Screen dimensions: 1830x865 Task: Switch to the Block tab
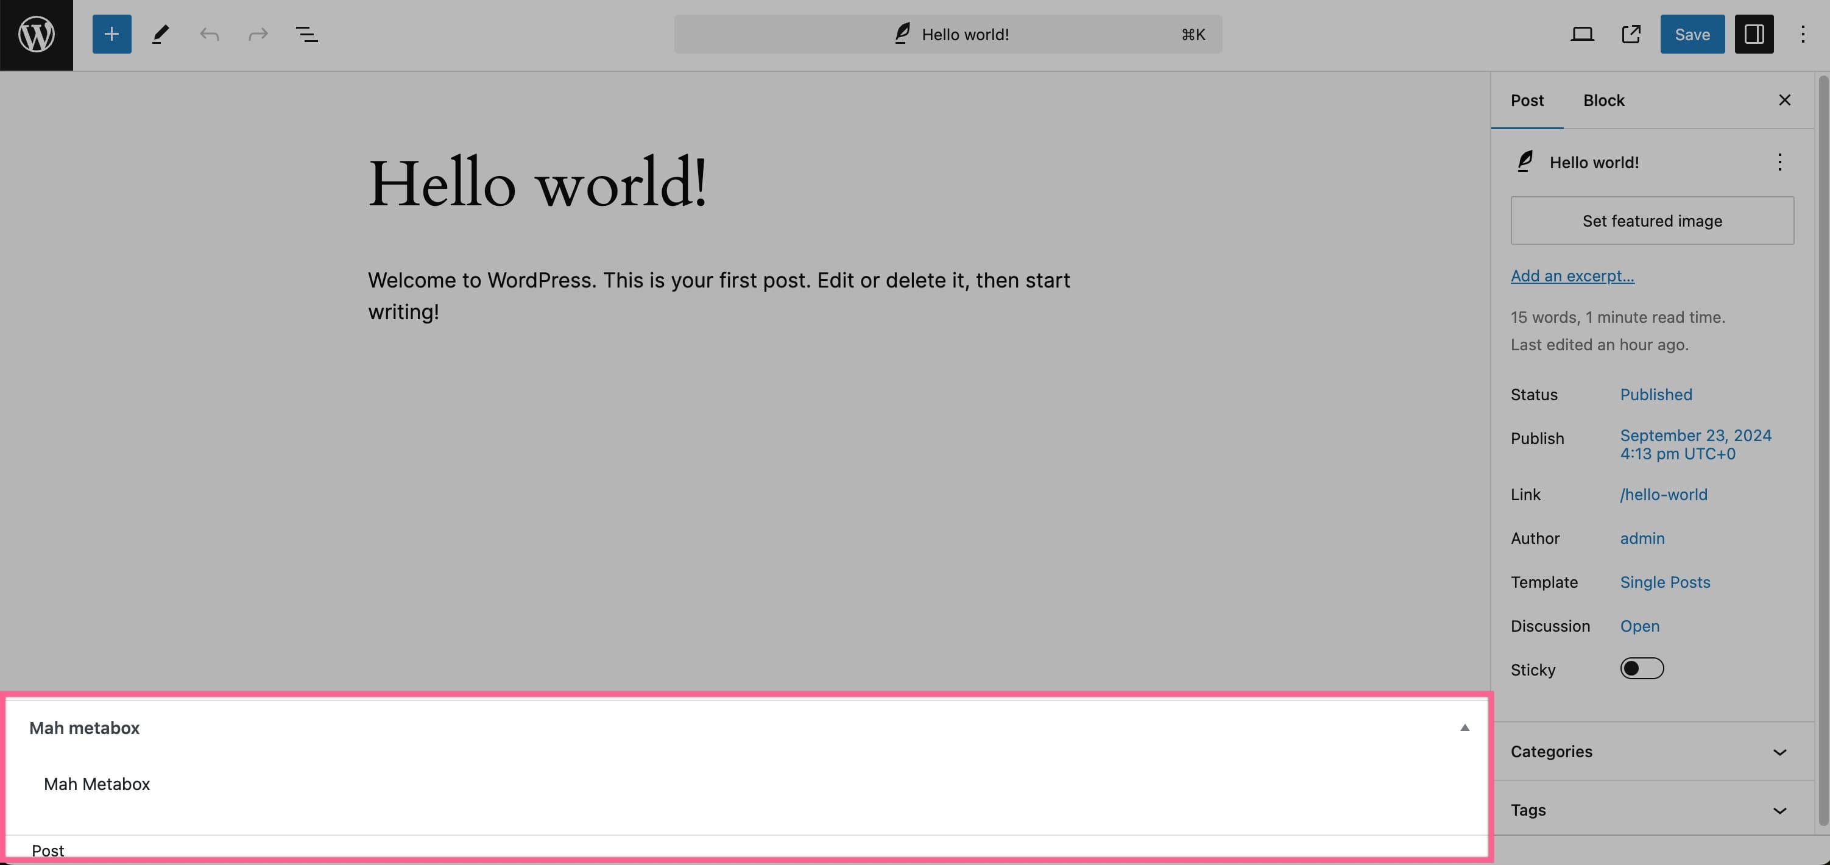pos(1603,100)
